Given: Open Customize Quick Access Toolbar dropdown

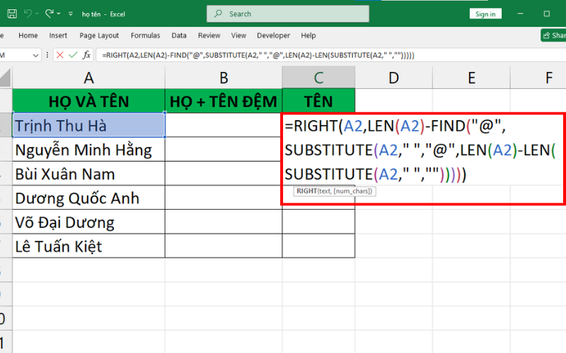Looking at the screenshot, I should pos(70,14).
